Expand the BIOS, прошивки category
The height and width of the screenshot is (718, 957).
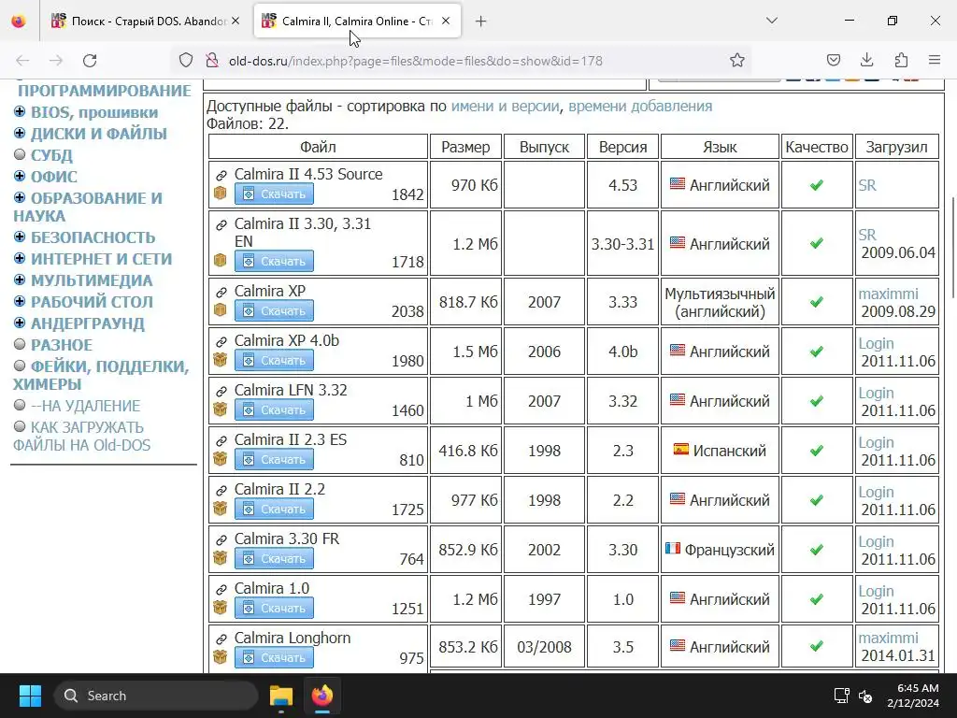click(20, 112)
